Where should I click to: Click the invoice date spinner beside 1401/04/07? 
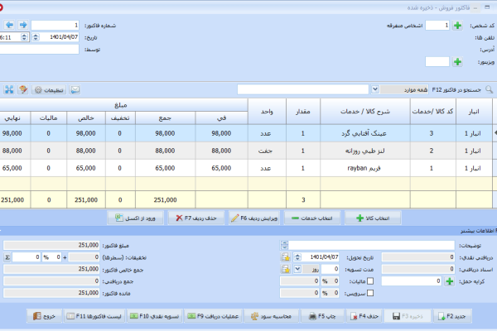point(36,37)
